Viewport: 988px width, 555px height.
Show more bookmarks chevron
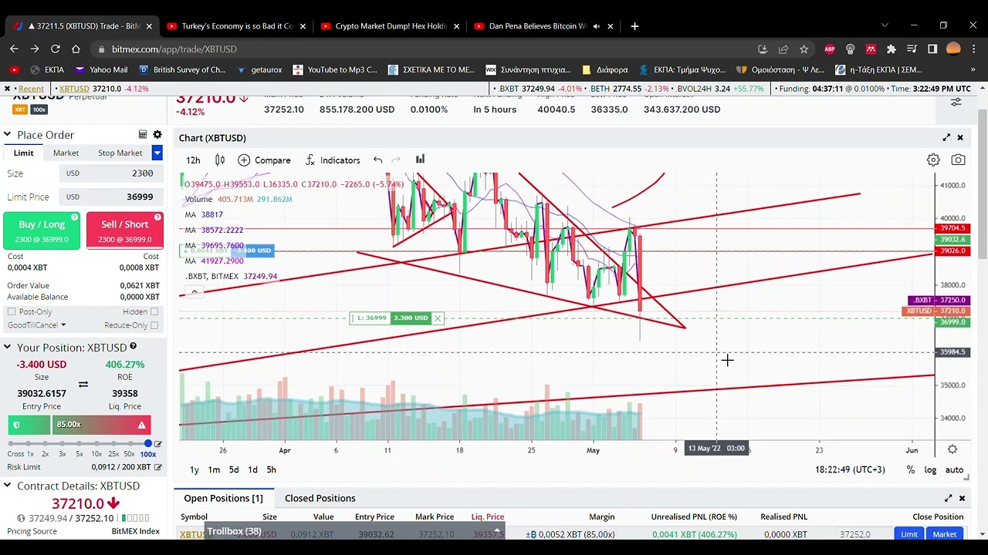point(973,69)
